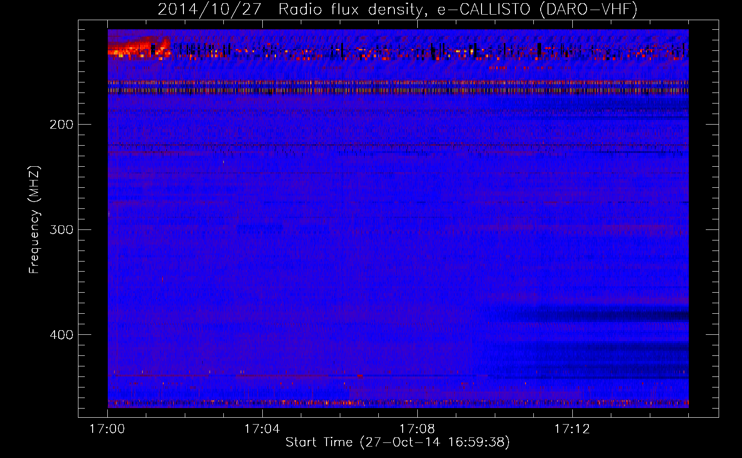The width and height of the screenshot is (742, 458).
Task: Click the 'Frequency (MHZ)' axis label
Action: 34,219
